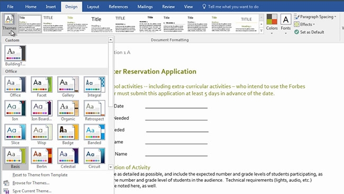Apply the style set with large Title text
Viewport: 344px width, 194px height.
point(102,24)
